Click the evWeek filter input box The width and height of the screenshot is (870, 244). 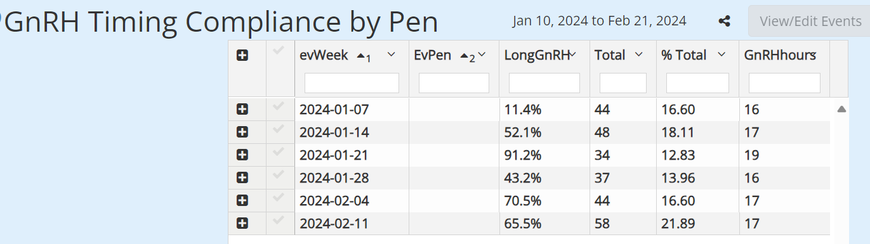point(352,83)
